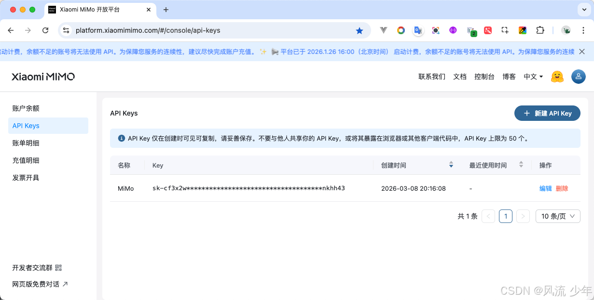Open 账单明细 in the sidebar
This screenshot has height=300, width=594.
tap(26, 143)
